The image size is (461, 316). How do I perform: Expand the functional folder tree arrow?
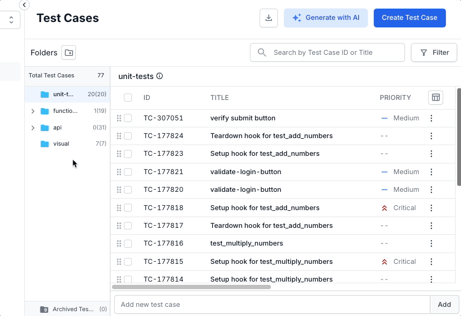point(33,111)
